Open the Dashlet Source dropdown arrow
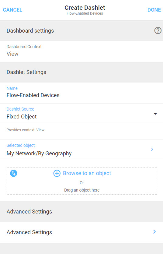Screen dimensions: 163x254 [155, 114]
